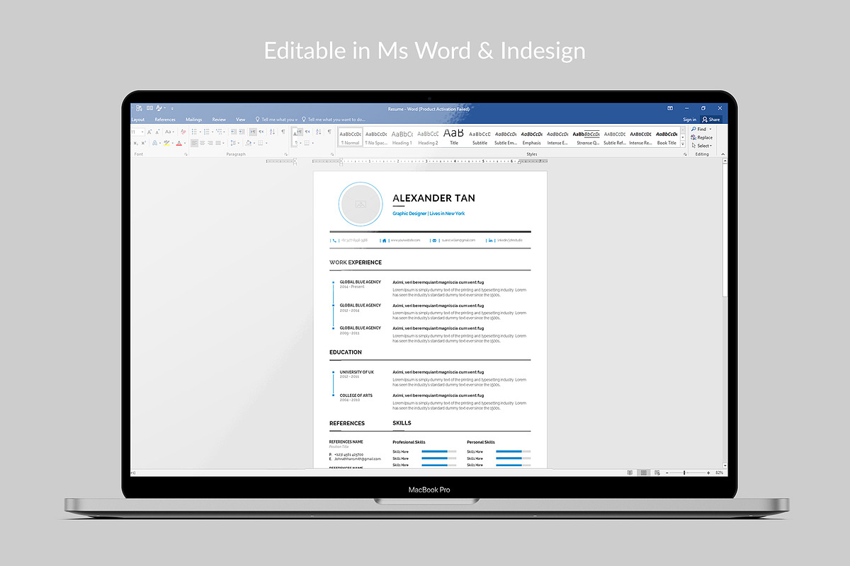The width and height of the screenshot is (850, 566).
Task: Open Customize Quick Access Toolbar dropdown
Action: (172, 108)
